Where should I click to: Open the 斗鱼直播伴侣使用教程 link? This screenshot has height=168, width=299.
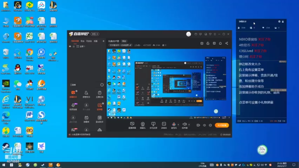pos(80,134)
